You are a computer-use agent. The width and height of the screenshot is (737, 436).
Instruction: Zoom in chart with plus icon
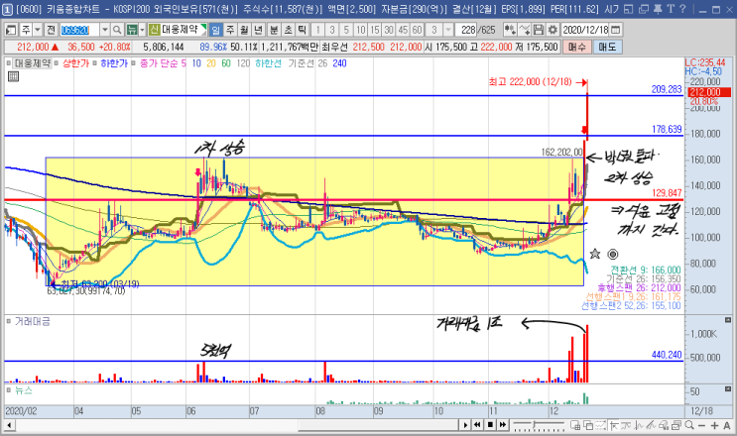(714, 425)
